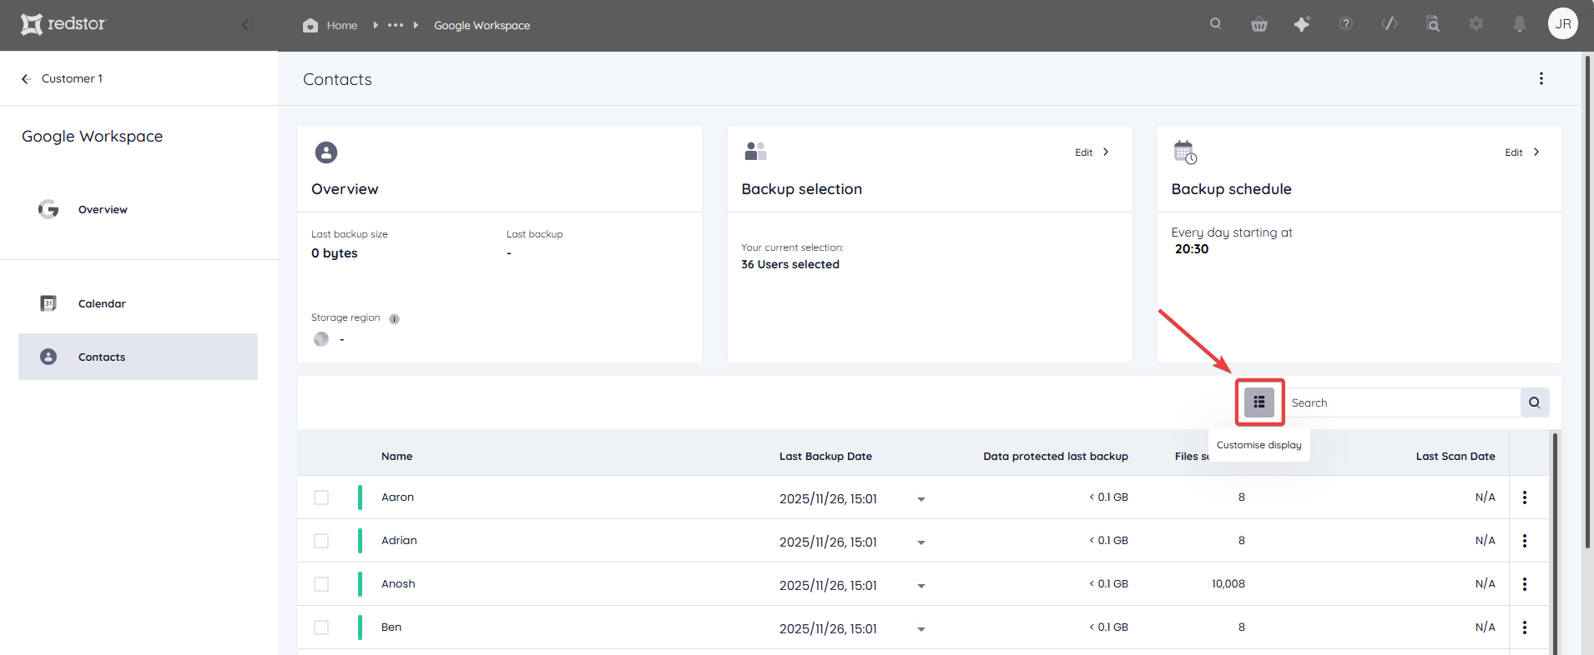Open the document search icon
Viewport: 1594px width, 655px height.
point(1433,24)
